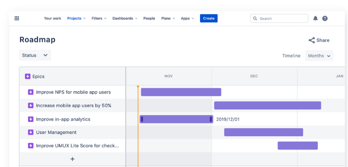Open the Dashboards menu

coord(125,19)
